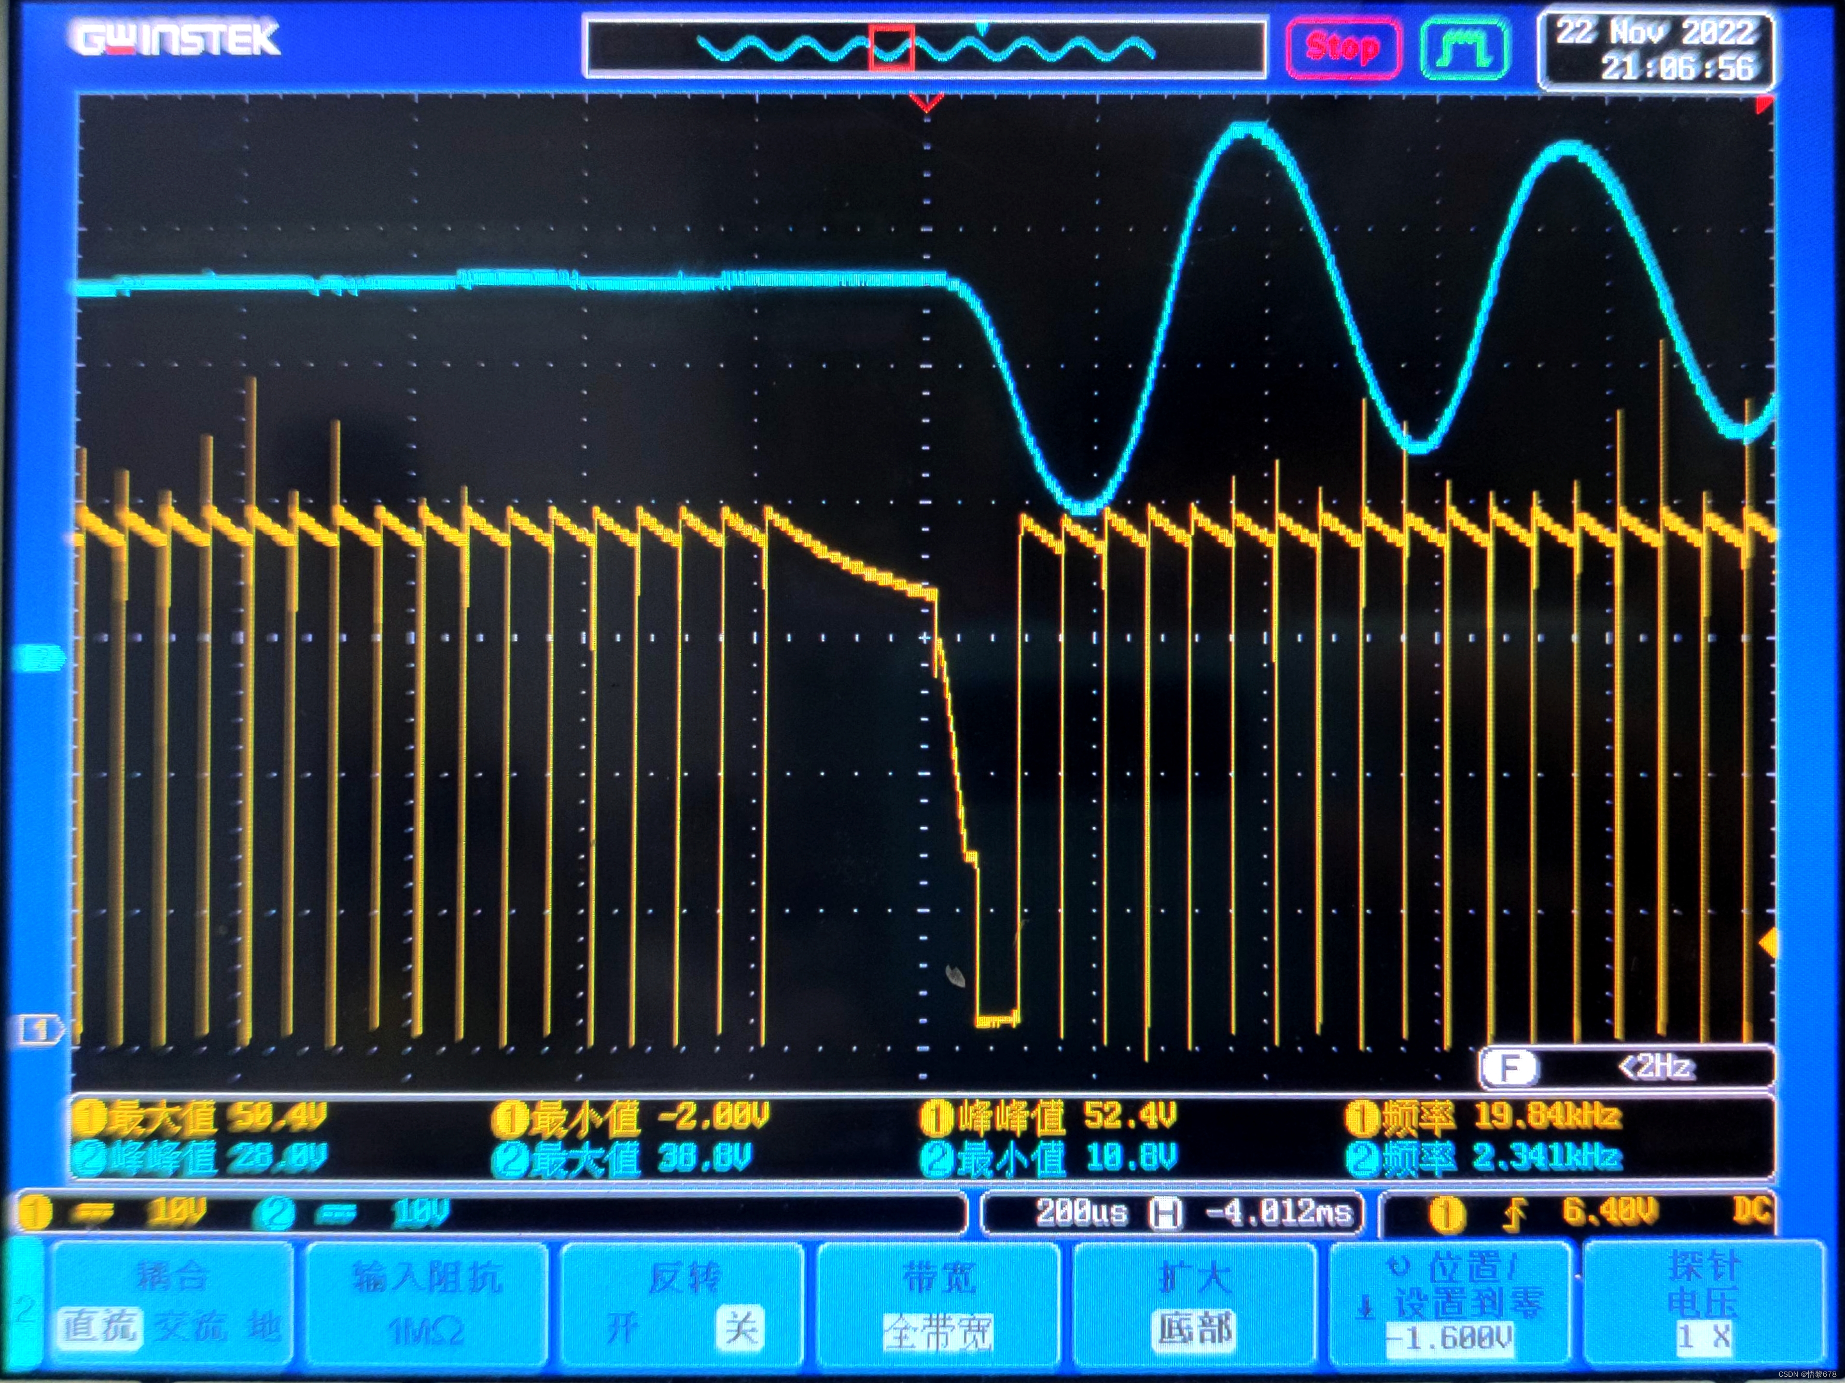Select ground coupling option 地
Viewport: 1845px width, 1383px height.
coord(263,1327)
